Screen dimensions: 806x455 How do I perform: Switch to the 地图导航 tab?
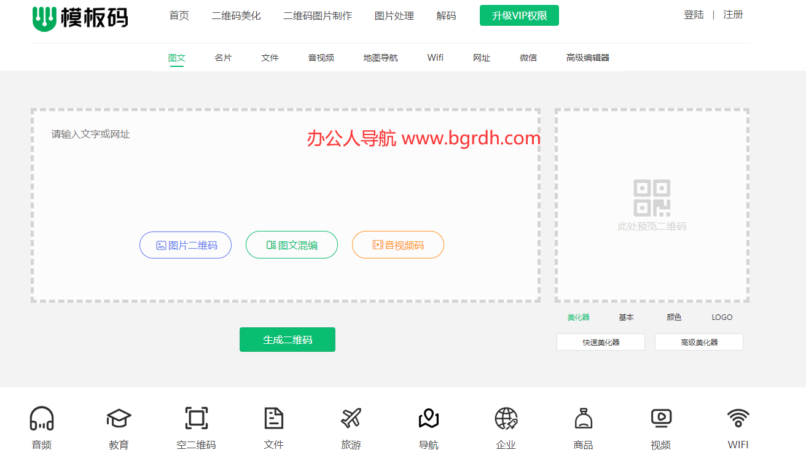[x=380, y=58]
